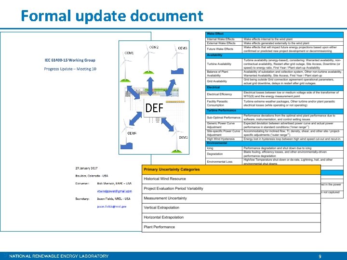The width and height of the screenshot is (347, 260).
Task: Select 'IEC 61400-15 Working Group' heading
Action: point(70,60)
